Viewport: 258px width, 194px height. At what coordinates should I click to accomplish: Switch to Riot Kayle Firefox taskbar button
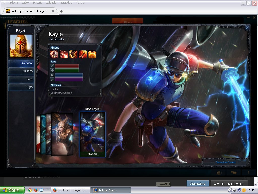tap(71, 190)
